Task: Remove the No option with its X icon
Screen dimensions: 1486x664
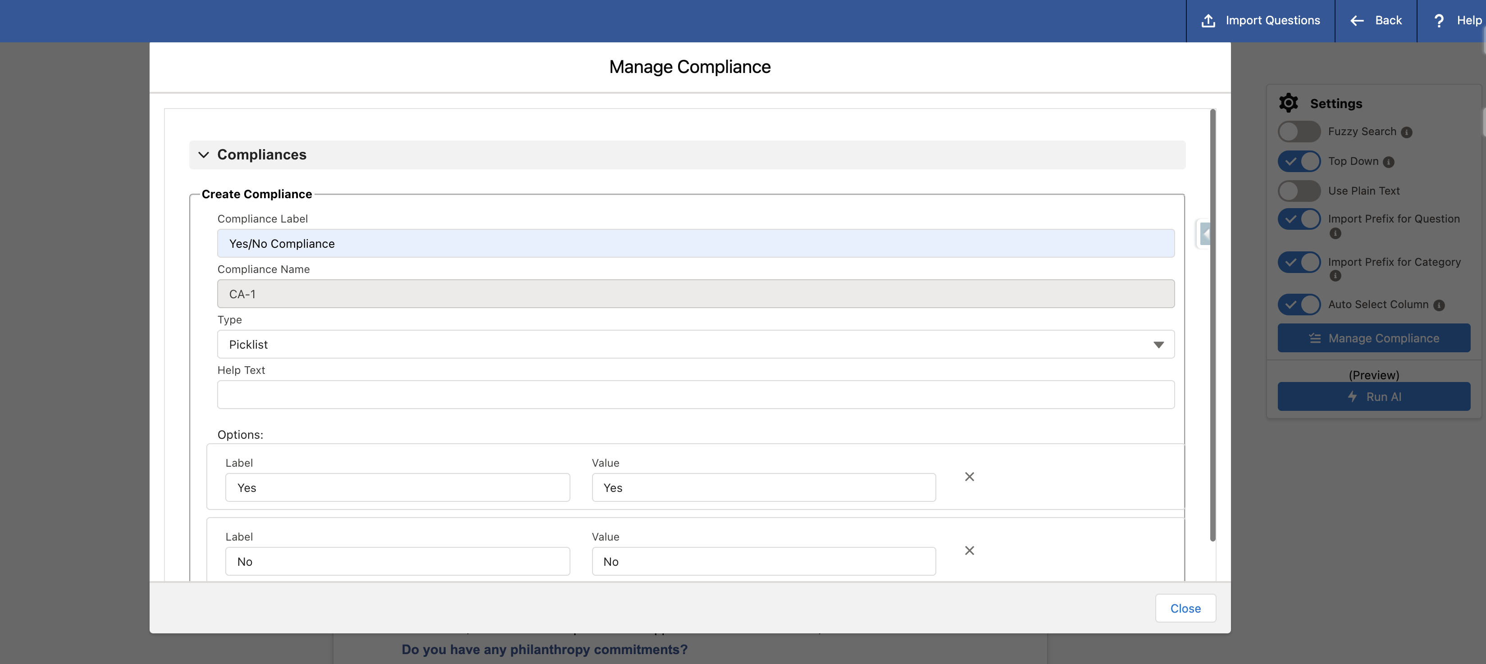Action: tap(969, 550)
